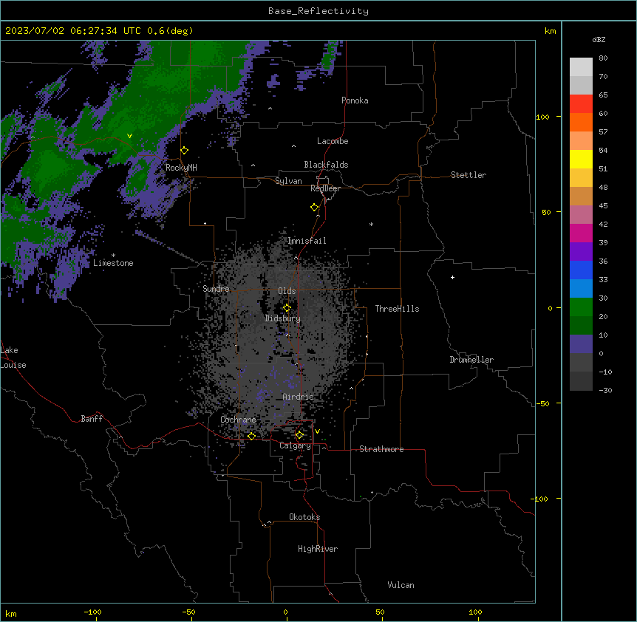The height and width of the screenshot is (622, 637).
Task: Click the Didsbury city label
Action: pyautogui.click(x=283, y=318)
